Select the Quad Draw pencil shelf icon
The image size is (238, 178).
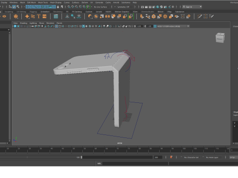(x=200, y=16)
